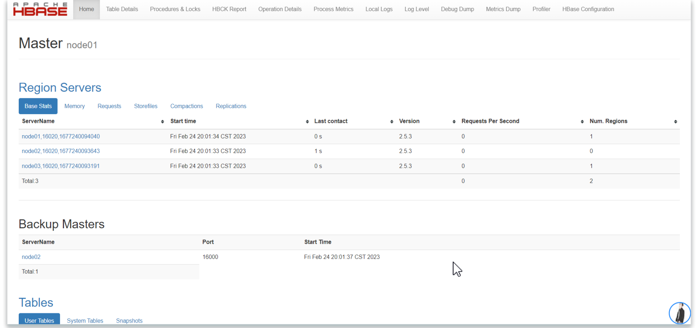Click Backup Masters section heading
The height and width of the screenshot is (328, 697).
tap(62, 224)
